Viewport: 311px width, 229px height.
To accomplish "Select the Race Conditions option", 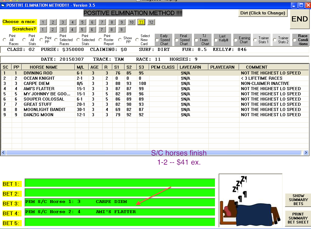I will 295,40.
